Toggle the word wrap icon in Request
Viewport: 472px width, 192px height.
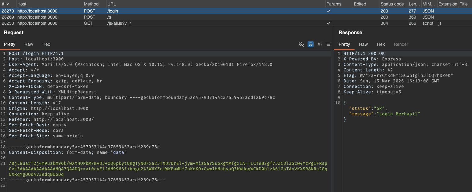310,44
